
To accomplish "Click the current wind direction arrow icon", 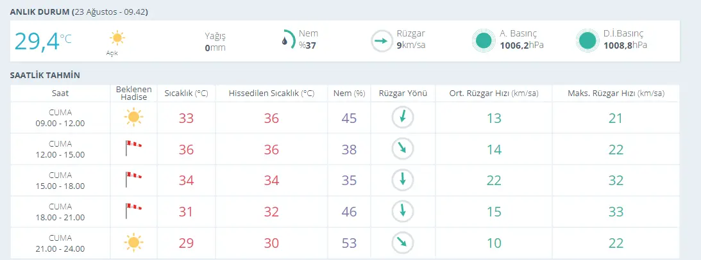I will [382, 41].
